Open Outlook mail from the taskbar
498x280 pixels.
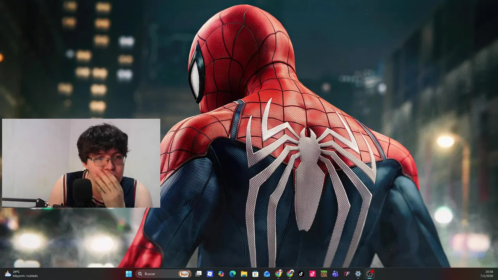tap(267, 274)
